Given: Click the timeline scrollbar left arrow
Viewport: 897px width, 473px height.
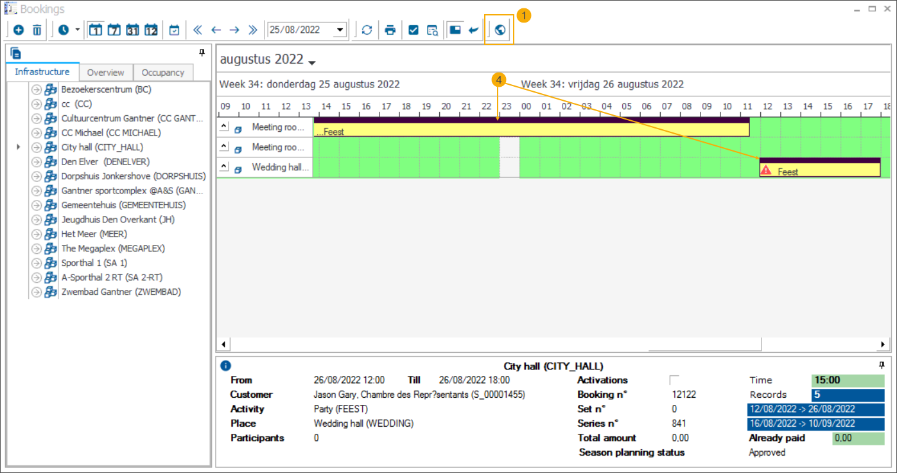Looking at the screenshot, I should click(224, 344).
